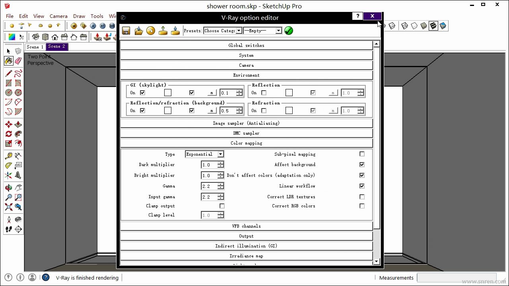Select the Zoom magnifier tool
Screen dimensions: 509x286
coord(8,197)
